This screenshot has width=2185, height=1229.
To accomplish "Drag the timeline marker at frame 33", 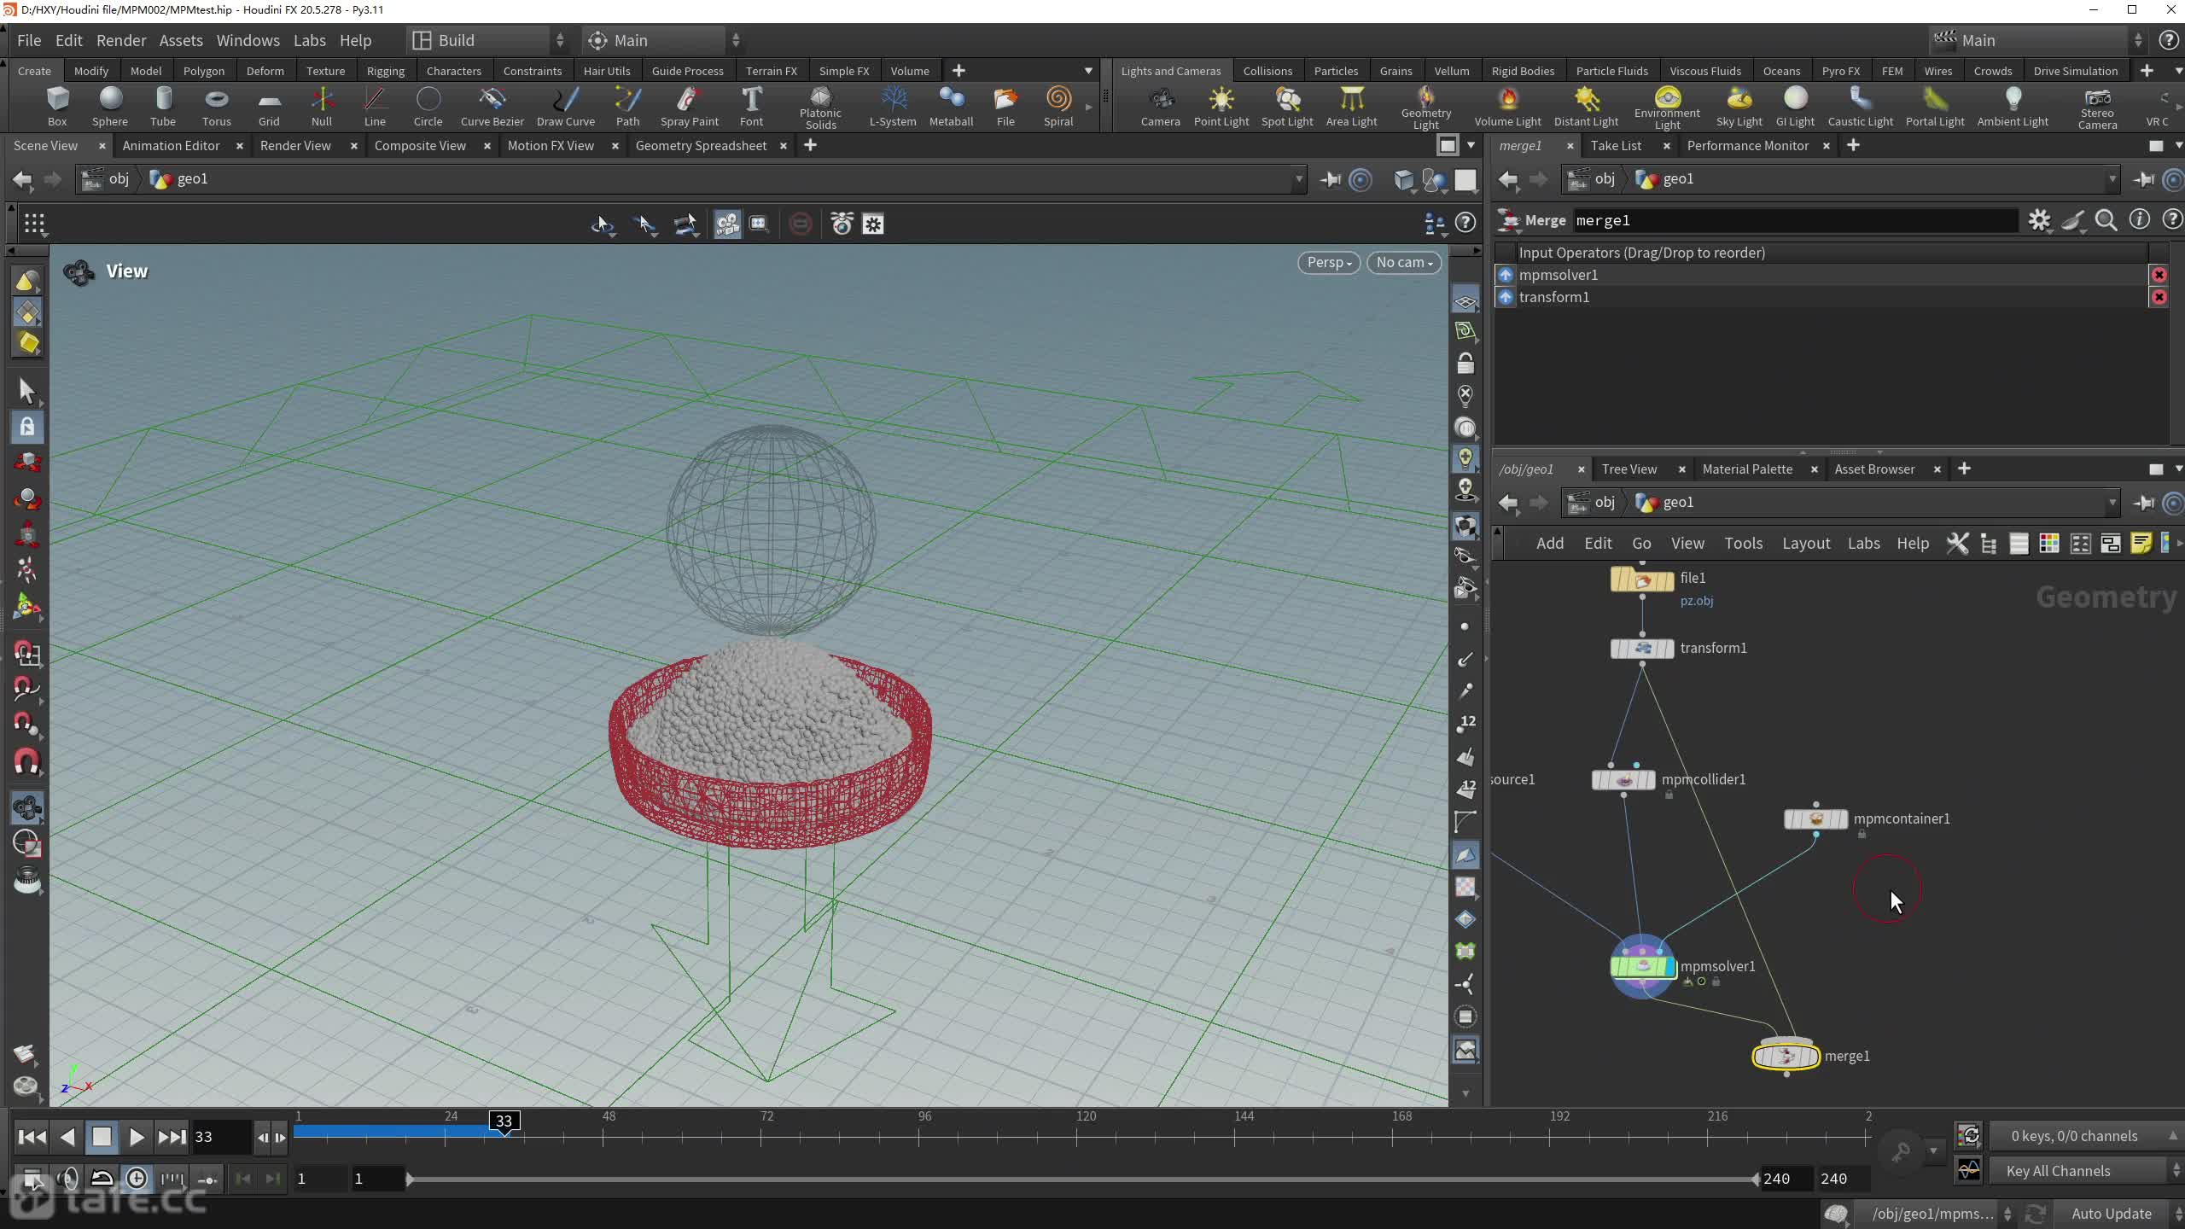I will (x=503, y=1121).
